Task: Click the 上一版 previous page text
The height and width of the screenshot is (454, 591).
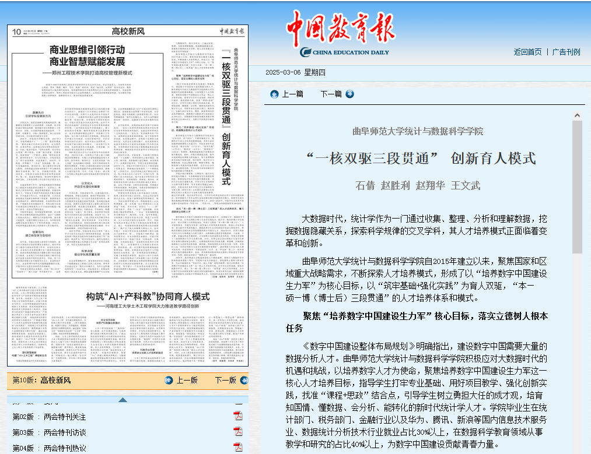Action: pos(187,381)
